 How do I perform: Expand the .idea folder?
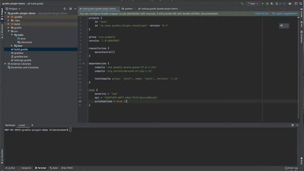9,20
